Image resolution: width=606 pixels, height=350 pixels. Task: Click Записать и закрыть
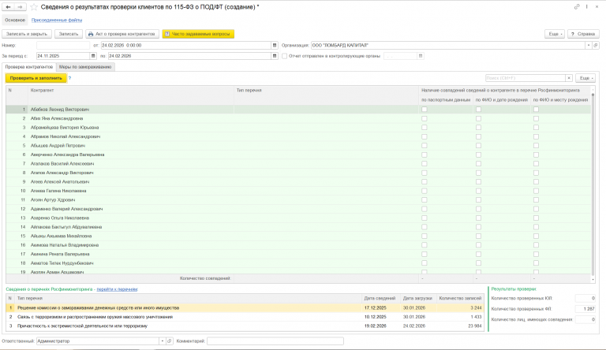27,34
